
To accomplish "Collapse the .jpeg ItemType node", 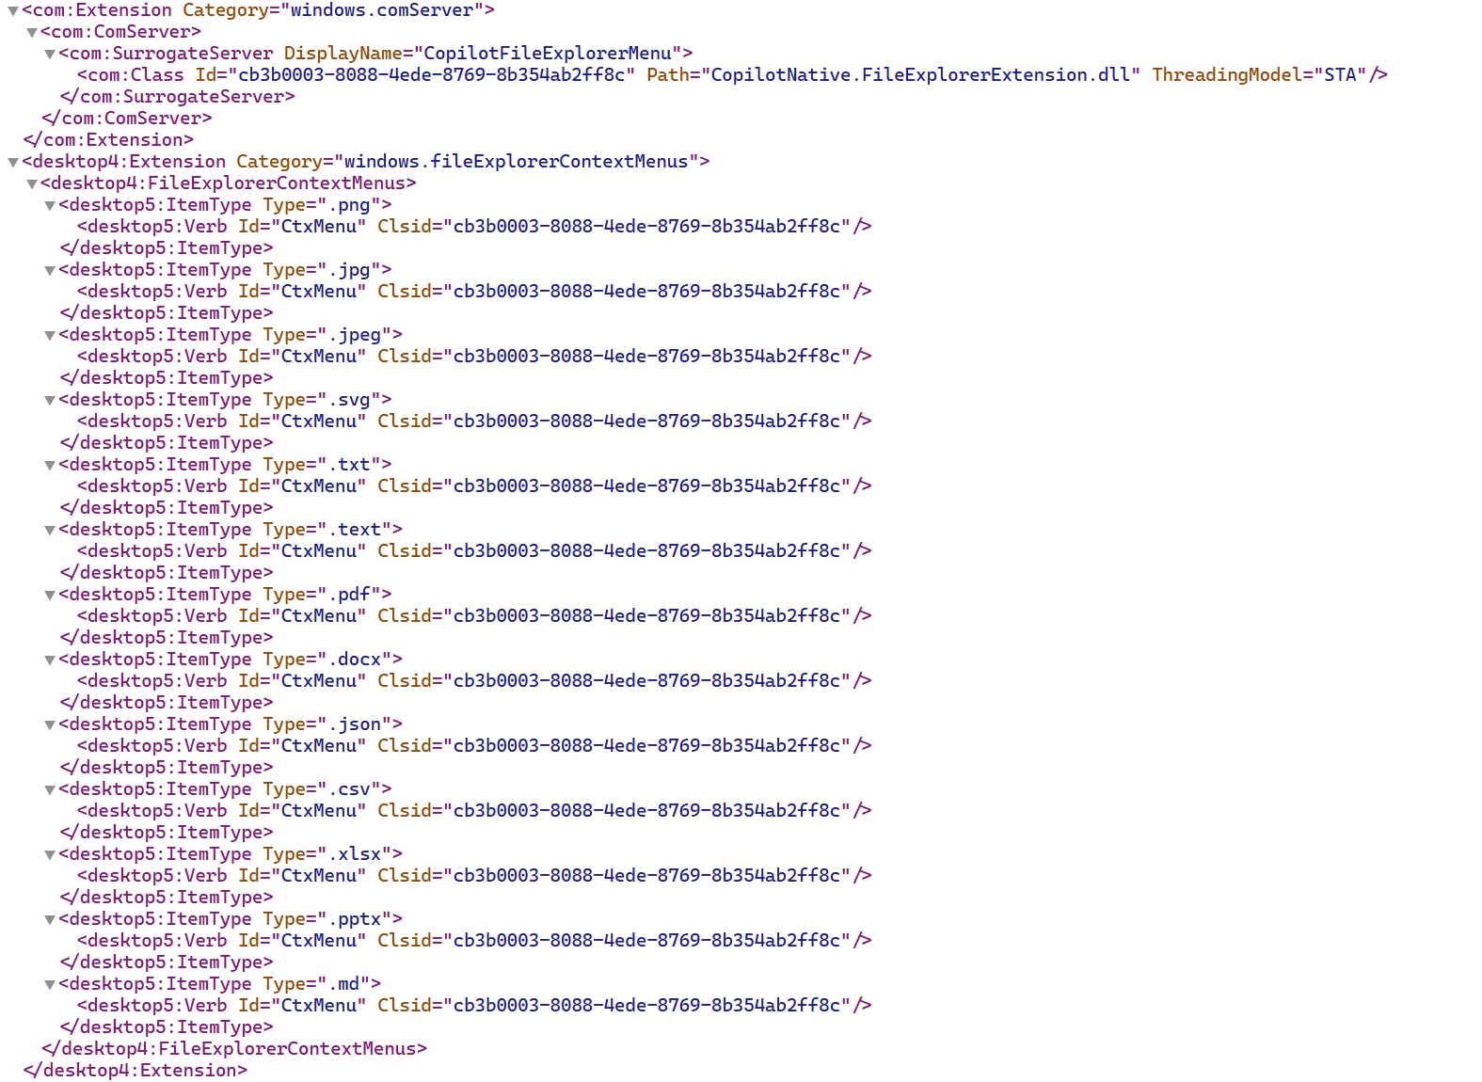I will 50,336.
